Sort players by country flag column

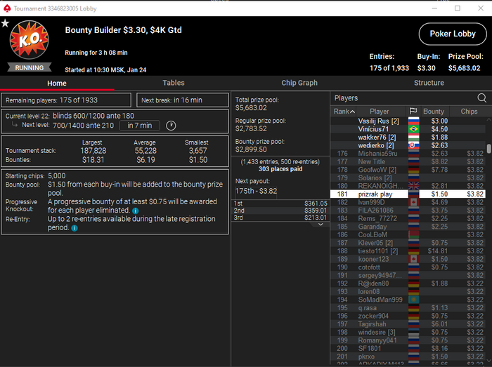click(413, 111)
